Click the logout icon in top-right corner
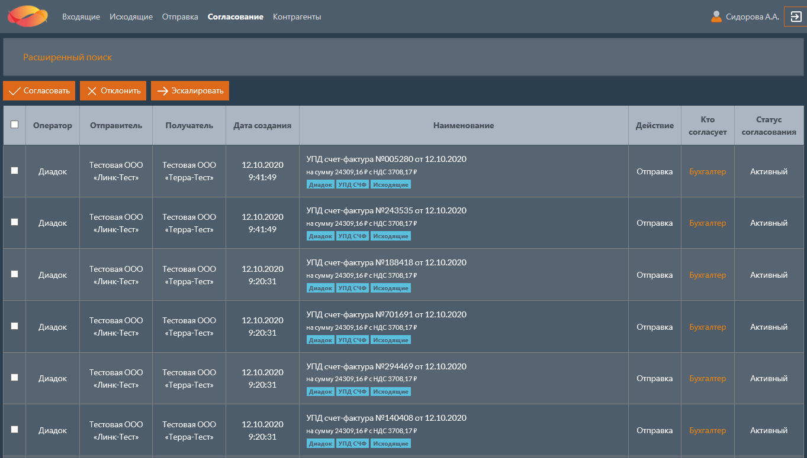807x458 pixels. click(x=795, y=17)
